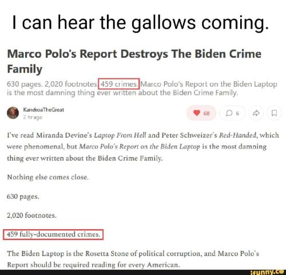Click the 'Nothing else comes close.' line
Viewport: 286px width, 275px height.
pos(48,177)
